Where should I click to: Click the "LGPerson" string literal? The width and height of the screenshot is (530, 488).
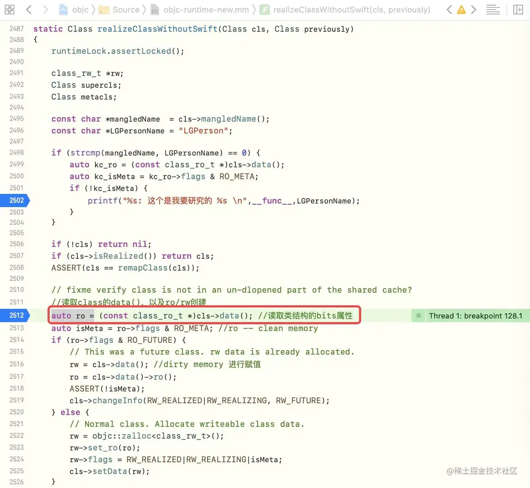pyautogui.click(x=203, y=131)
